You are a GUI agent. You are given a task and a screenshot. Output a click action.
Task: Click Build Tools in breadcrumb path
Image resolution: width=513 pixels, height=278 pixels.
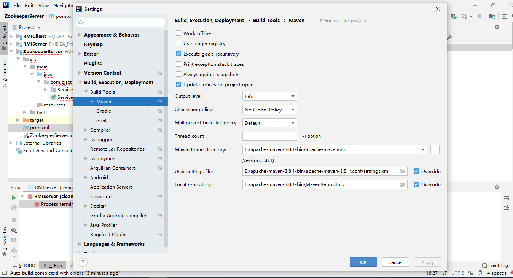point(266,21)
